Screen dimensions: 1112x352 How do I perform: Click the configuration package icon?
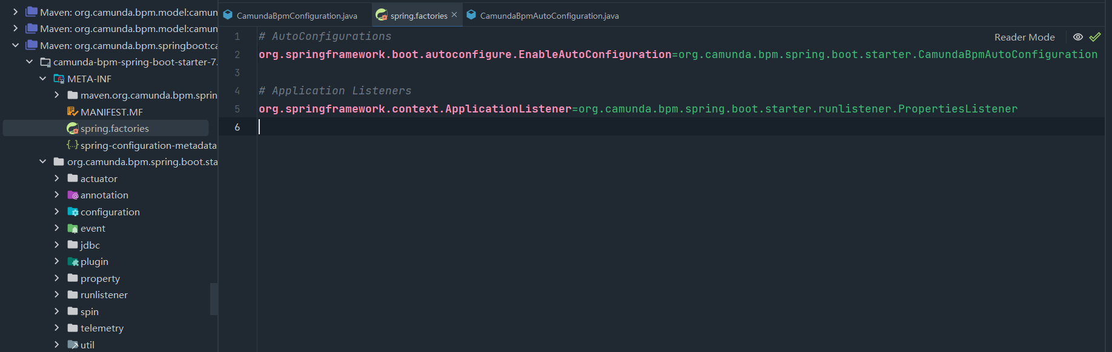[73, 212]
